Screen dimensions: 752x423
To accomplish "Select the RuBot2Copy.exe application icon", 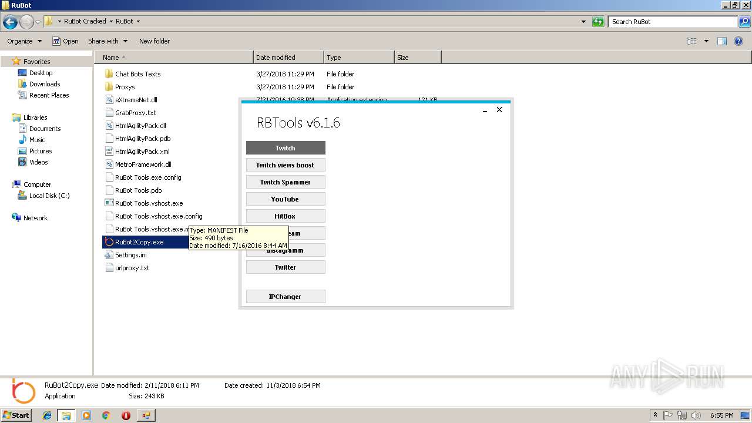I will [x=109, y=242].
